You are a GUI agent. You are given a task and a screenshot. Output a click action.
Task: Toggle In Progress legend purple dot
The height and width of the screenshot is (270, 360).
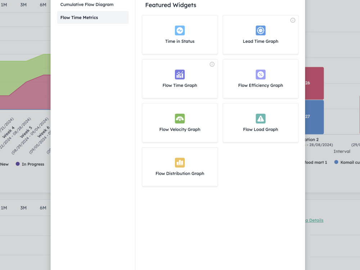[17, 164]
